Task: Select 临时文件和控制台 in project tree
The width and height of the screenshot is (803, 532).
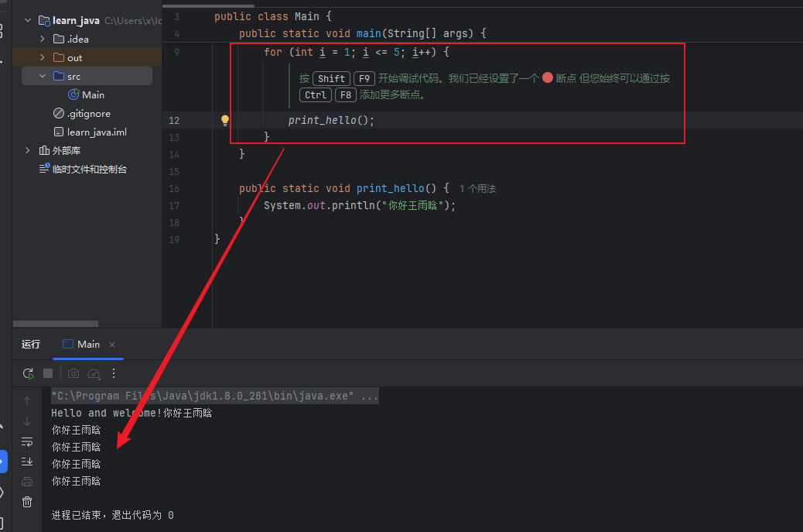Action: (x=90, y=169)
